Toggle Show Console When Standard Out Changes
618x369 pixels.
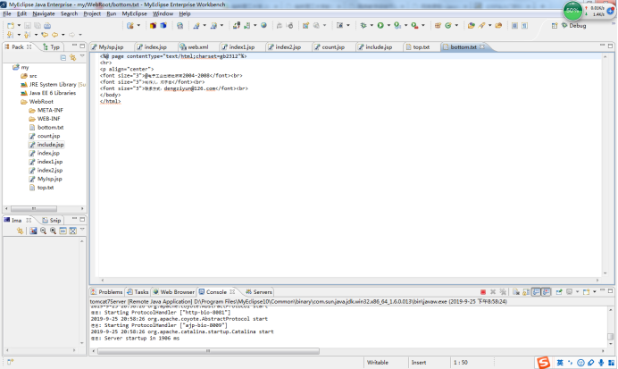pyautogui.click(x=536, y=292)
